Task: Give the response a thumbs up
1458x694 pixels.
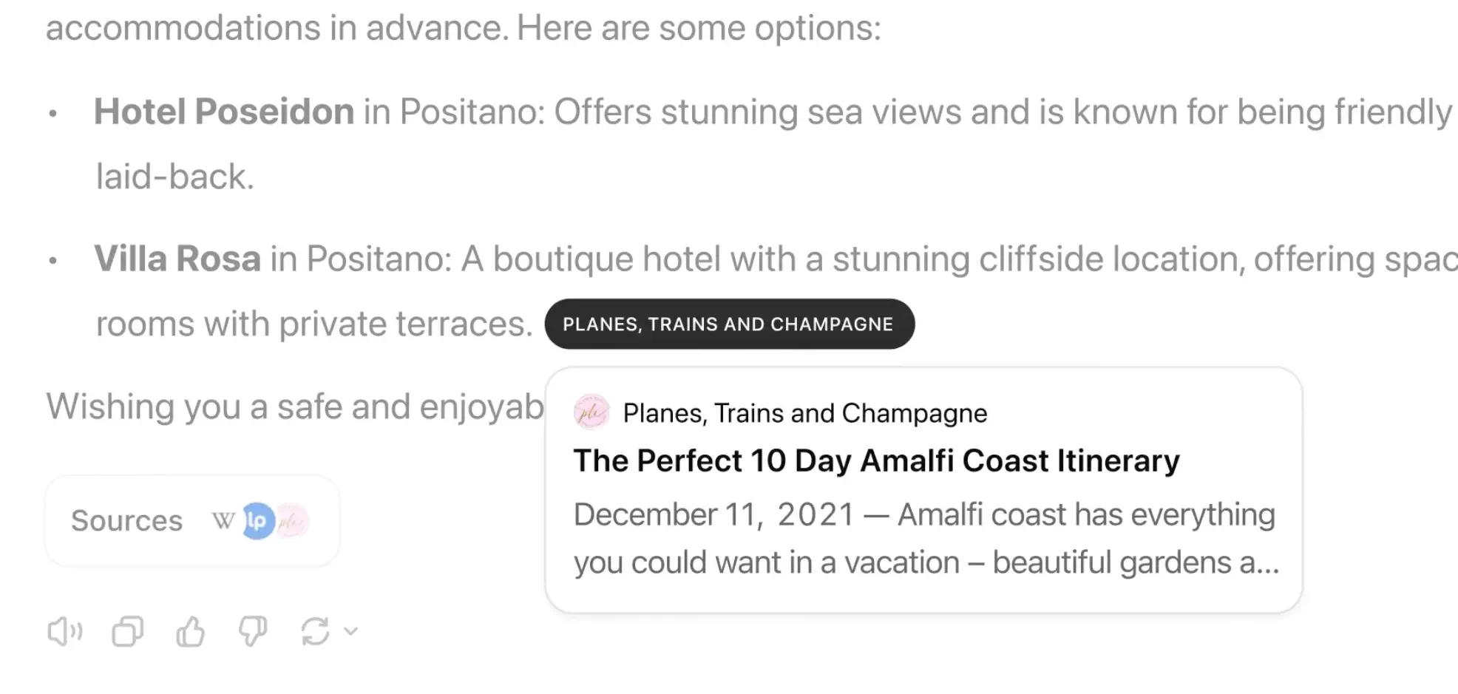Action: tap(191, 632)
